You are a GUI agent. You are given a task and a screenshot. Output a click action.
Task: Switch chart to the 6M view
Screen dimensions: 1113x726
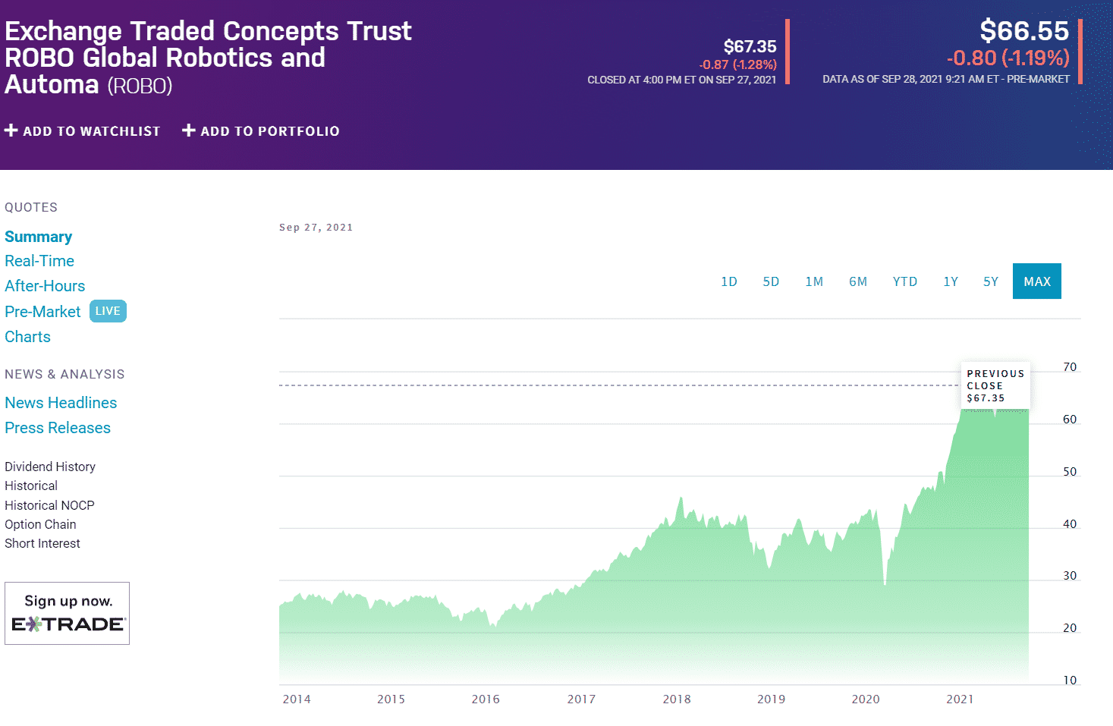[858, 281]
